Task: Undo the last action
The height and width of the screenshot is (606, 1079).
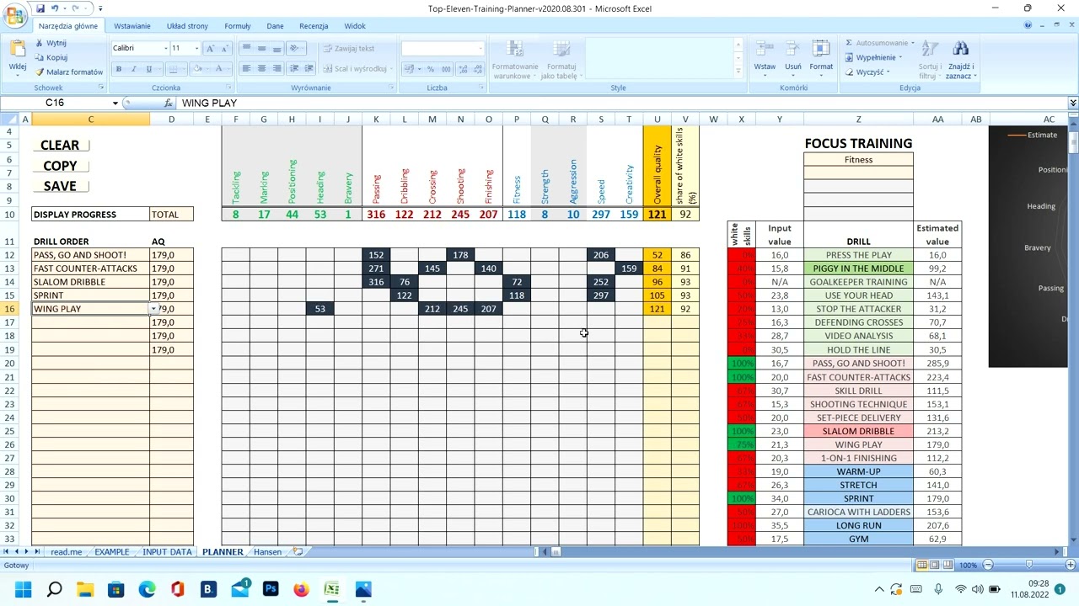Action: coord(55,8)
